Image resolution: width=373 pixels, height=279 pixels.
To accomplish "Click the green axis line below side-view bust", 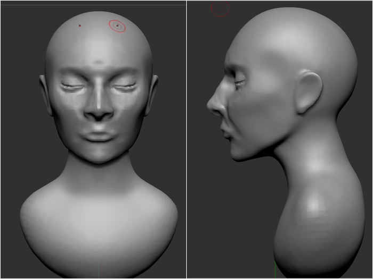I will pyautogui.click(x=275, y=270).
